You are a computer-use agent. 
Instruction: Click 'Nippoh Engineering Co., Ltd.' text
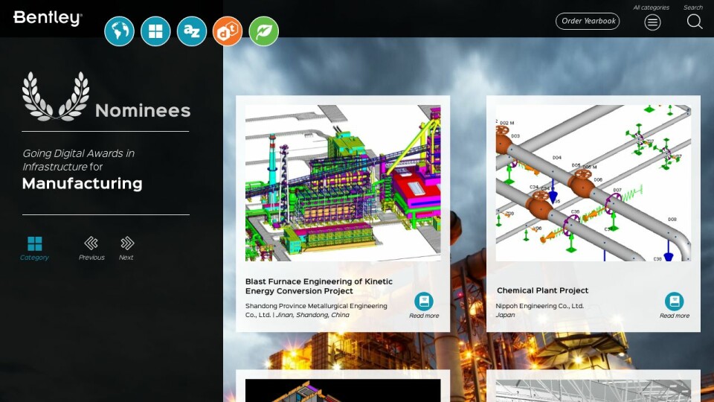(x=540, y=306)
